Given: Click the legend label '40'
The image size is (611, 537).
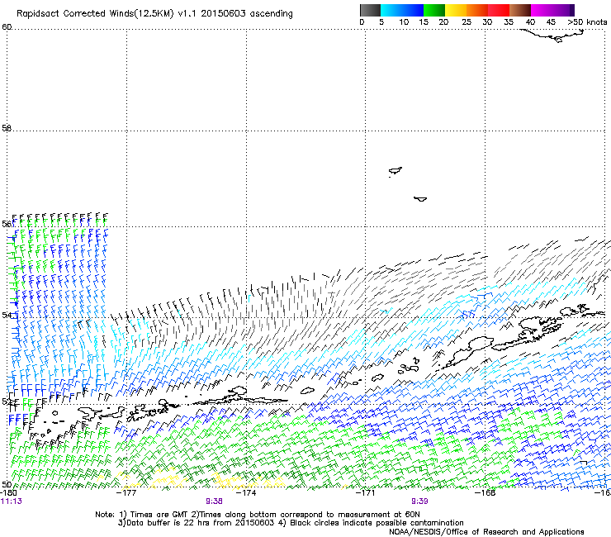Looking at the screenshot, I should [530, 22].
